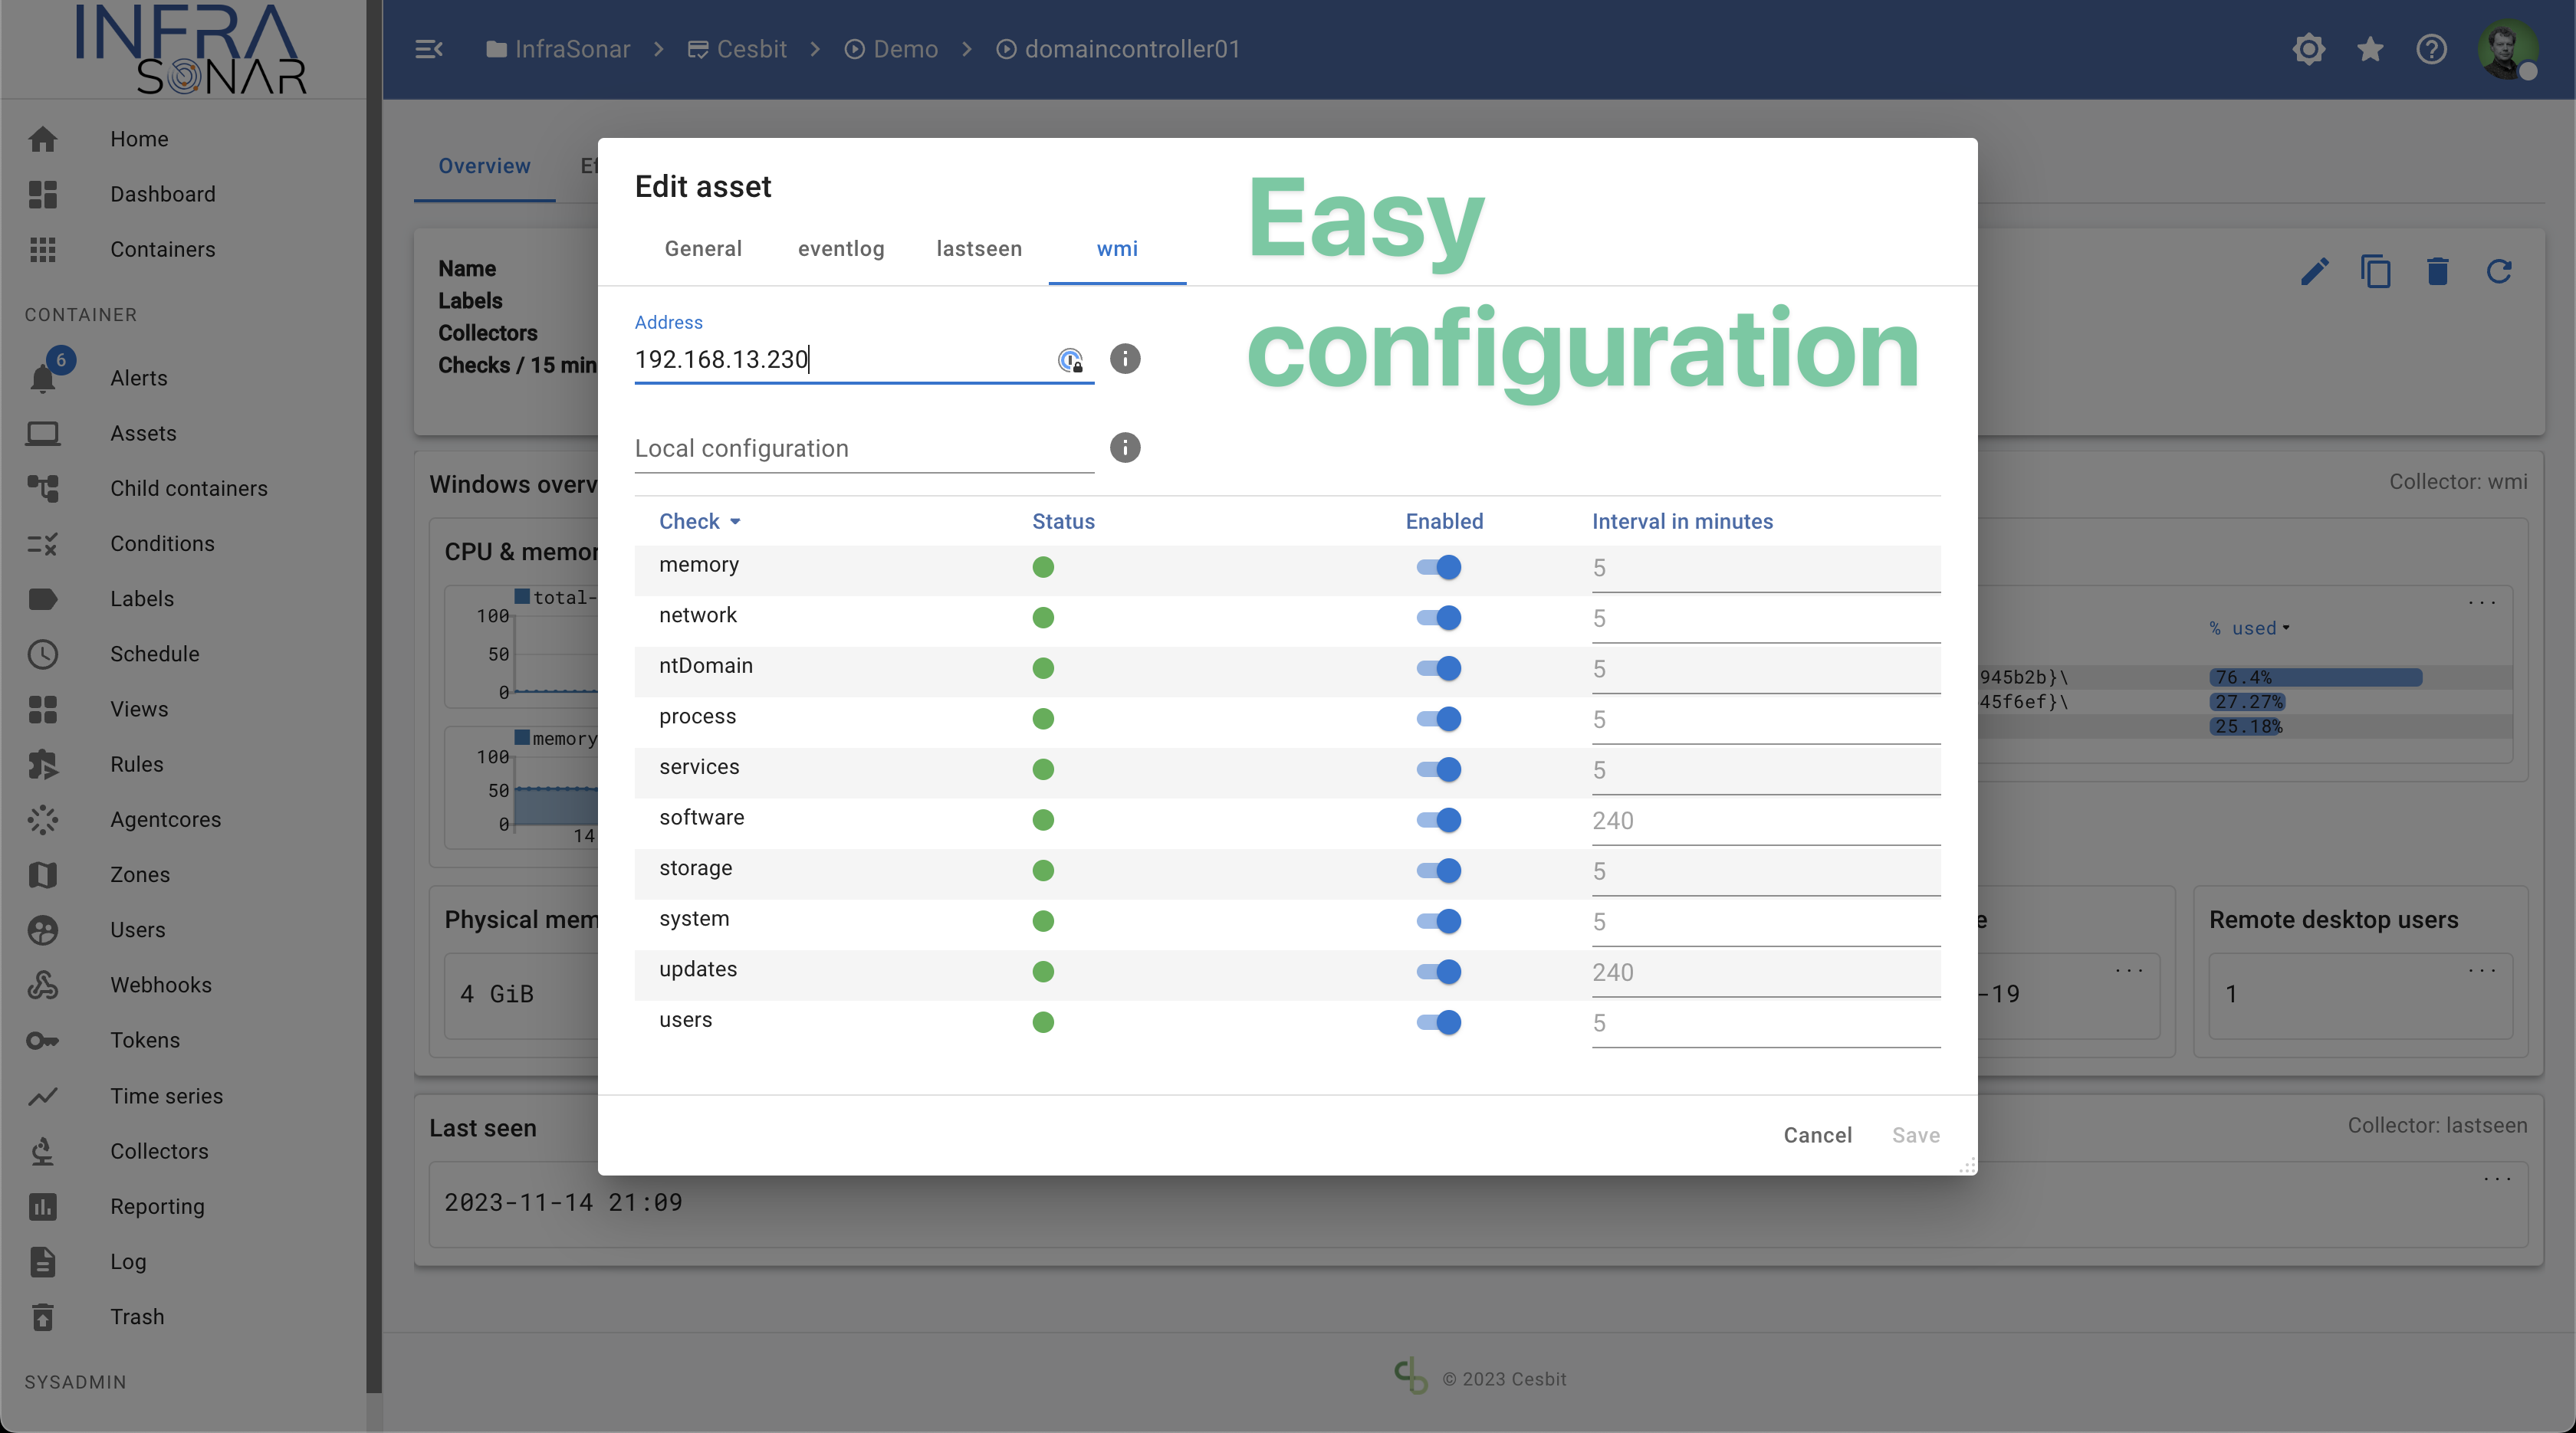Click the delete asset bin icon
2576x1433 pixels.
coord(2438,271)
